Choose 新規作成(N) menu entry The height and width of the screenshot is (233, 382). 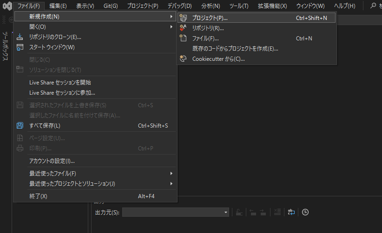click(95, 17)
